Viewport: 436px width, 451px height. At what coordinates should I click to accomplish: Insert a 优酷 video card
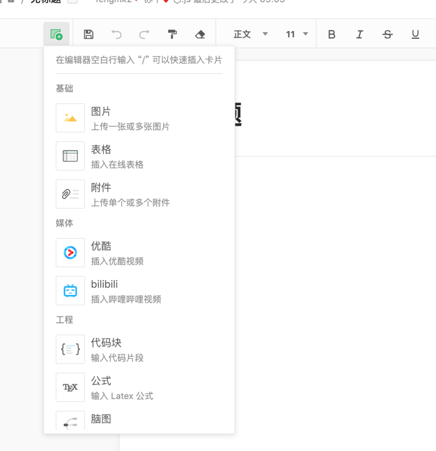tap(139, 253)
